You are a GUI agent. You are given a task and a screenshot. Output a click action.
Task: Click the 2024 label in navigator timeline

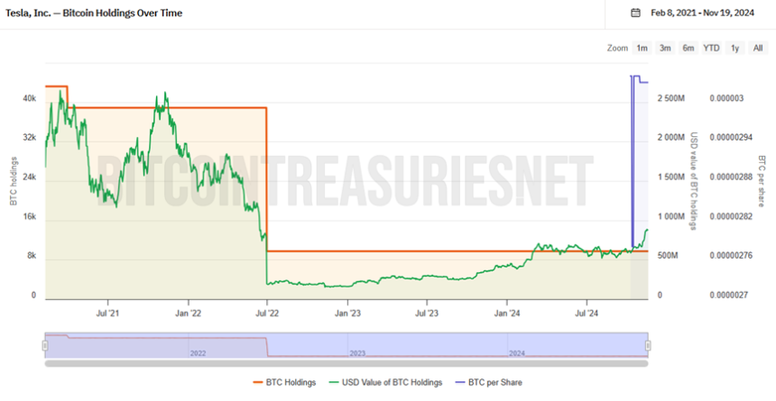517,353
